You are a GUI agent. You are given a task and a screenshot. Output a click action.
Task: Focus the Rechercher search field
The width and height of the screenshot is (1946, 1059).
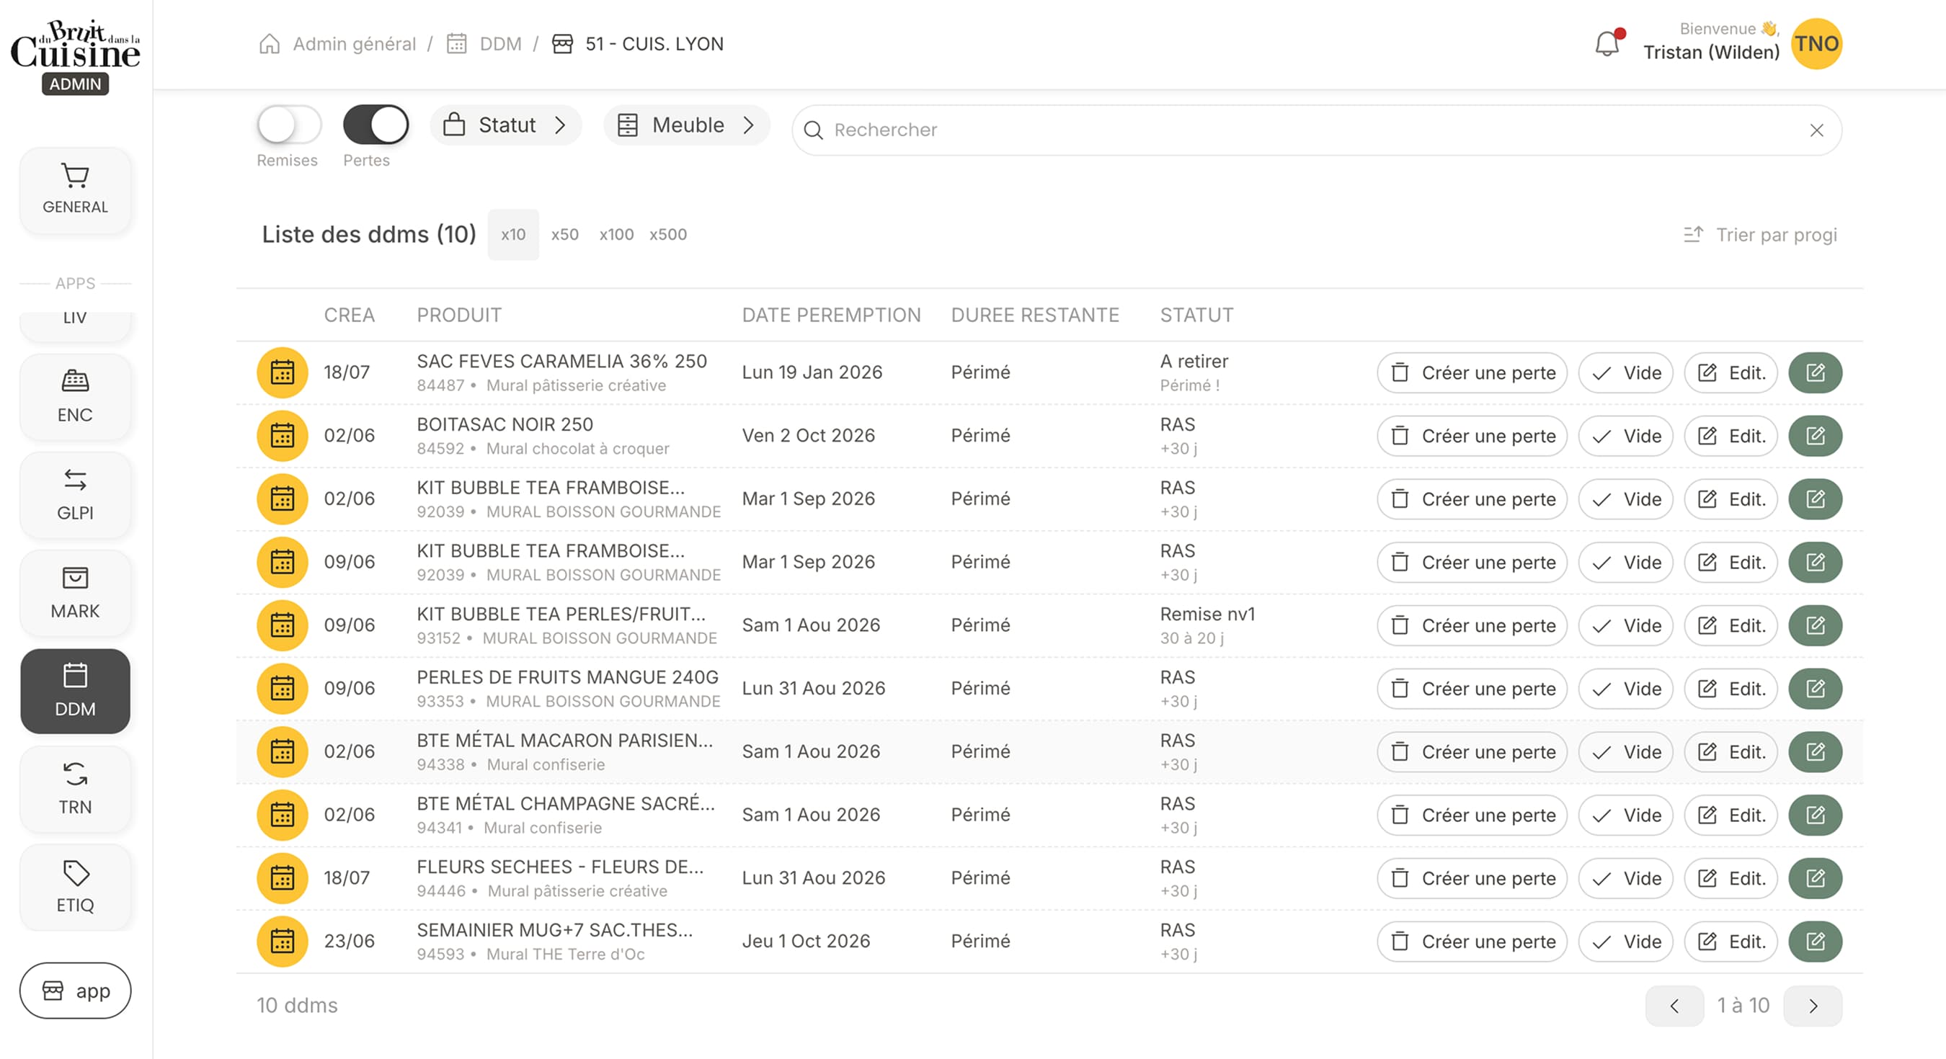(x=1316, y=130)
